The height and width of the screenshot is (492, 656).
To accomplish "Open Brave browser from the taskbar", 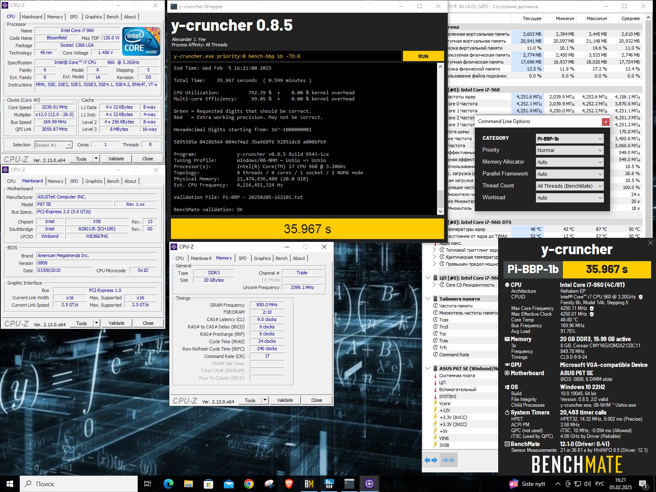I will click(x=289, y=484).
